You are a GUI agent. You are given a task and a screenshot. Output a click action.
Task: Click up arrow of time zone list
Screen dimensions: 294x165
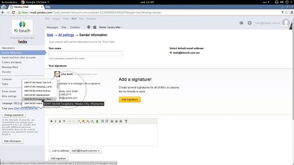58,81
